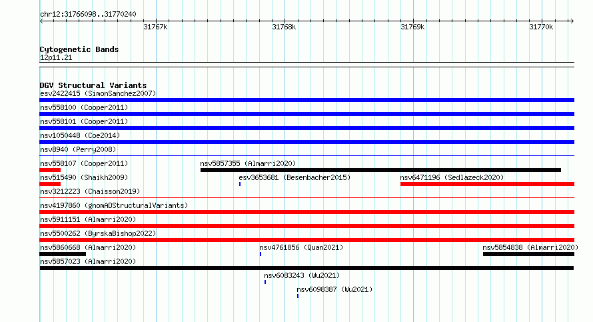Click nsv4761856 (Quan2021) label
The height and width of the screenshot is (322, 593).
[301, 247]
